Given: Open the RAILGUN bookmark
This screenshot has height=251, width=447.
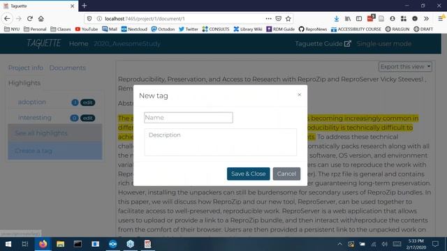Looking at the screenshot, I should click(x=397, y=29).
